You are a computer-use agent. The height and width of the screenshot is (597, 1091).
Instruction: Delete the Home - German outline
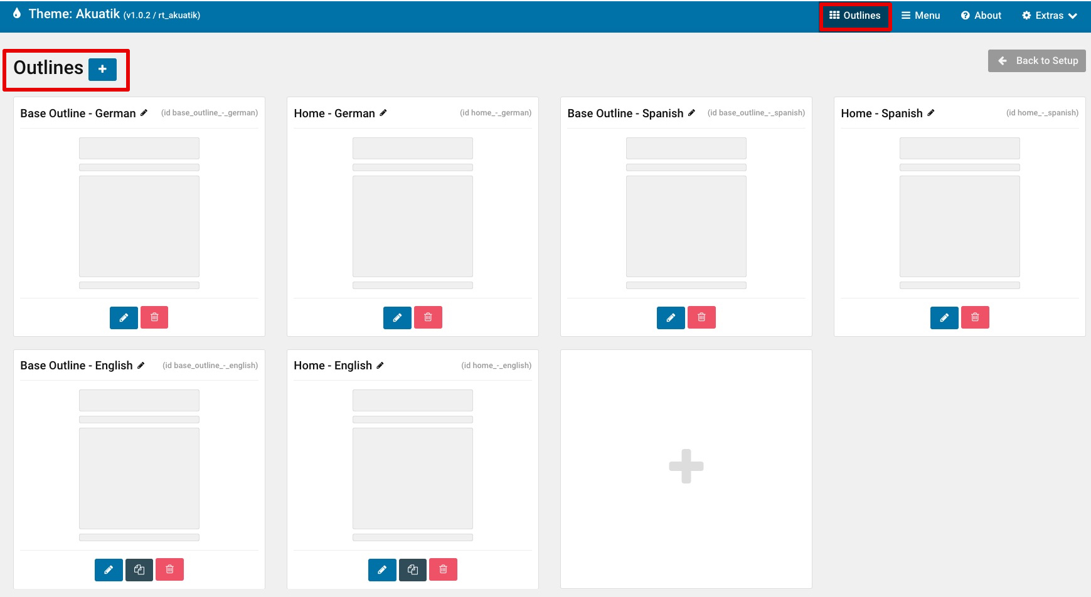pos(428,317)
